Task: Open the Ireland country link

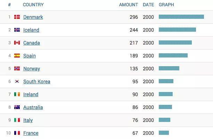Action: (x=31, y=94)
